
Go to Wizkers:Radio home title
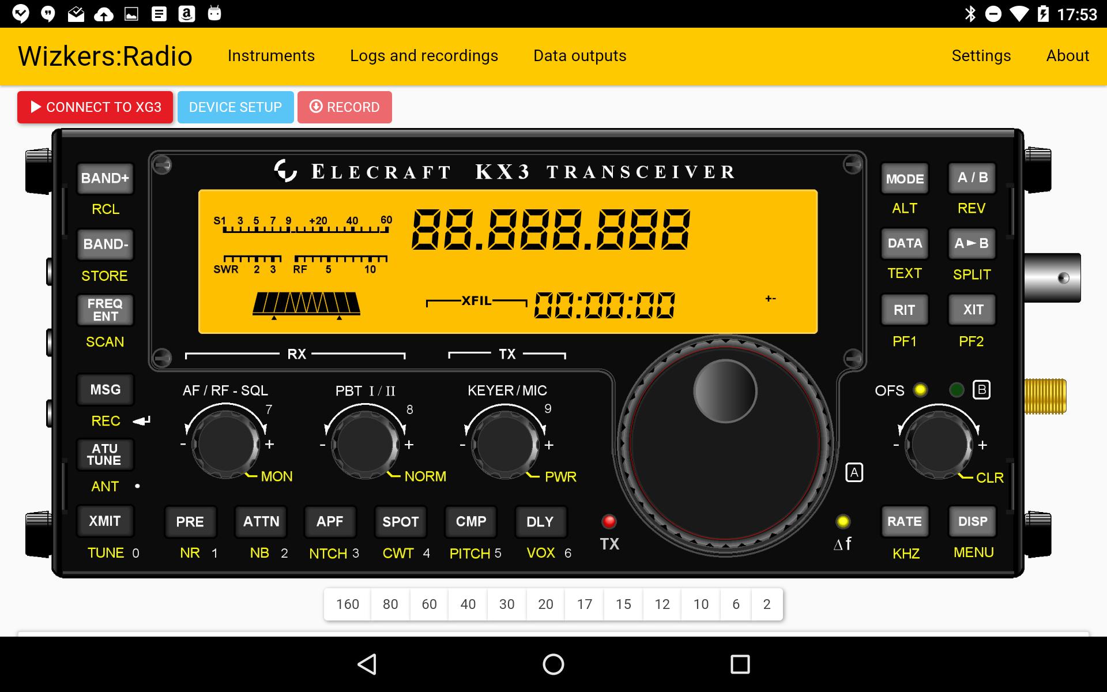(x=105, y=57)
